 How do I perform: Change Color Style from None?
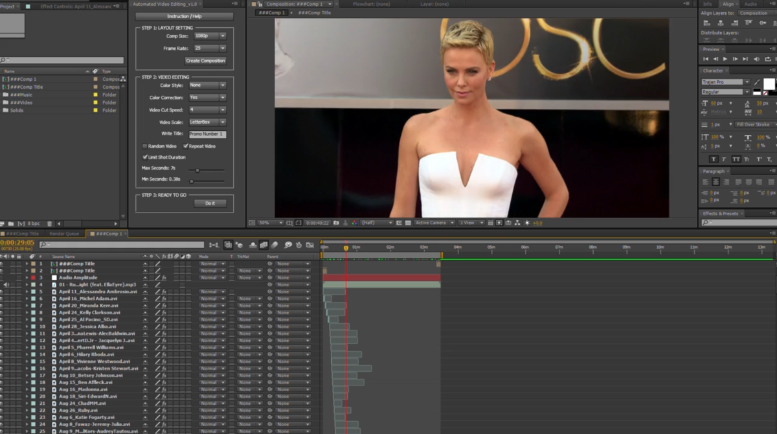pos(207,84)
